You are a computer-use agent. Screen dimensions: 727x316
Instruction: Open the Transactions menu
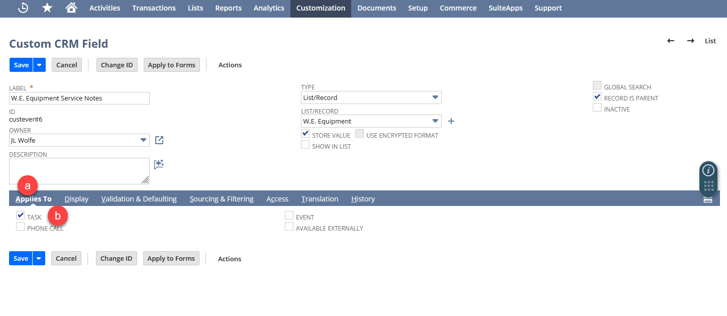[x=154, y=8]
